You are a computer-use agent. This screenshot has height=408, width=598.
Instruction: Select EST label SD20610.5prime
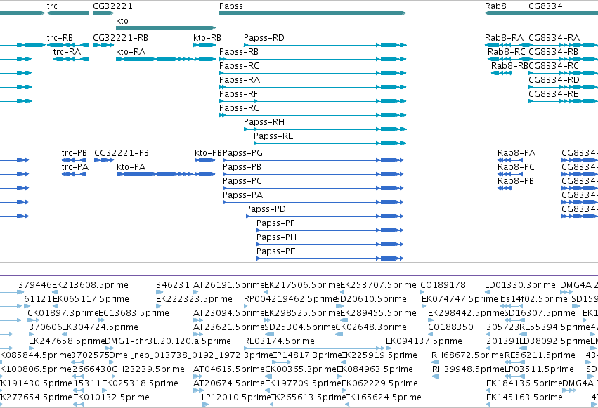pos(371,299)
